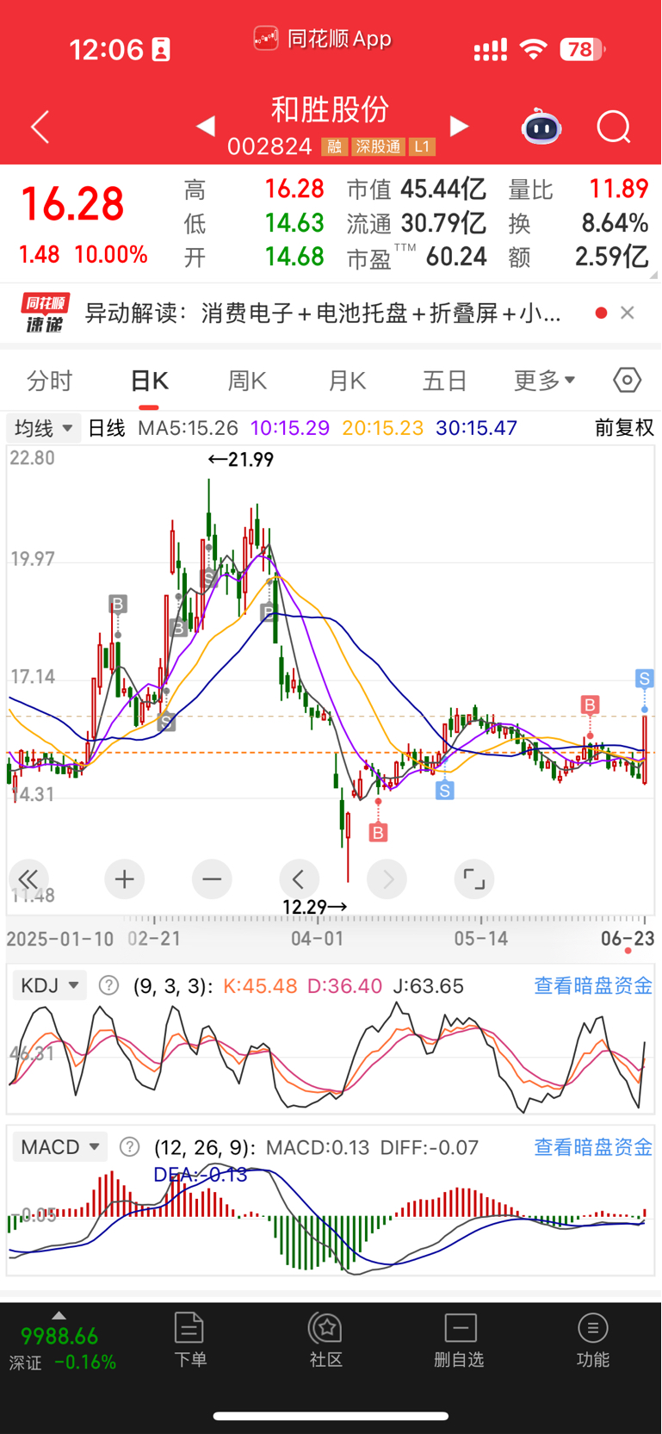Zoom in chart with plus button

pos(125,879)
